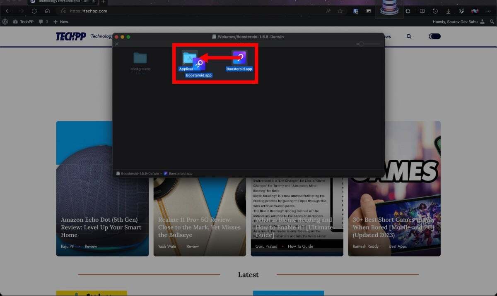Open the Technology navigation menu

(x=101, y=36)
